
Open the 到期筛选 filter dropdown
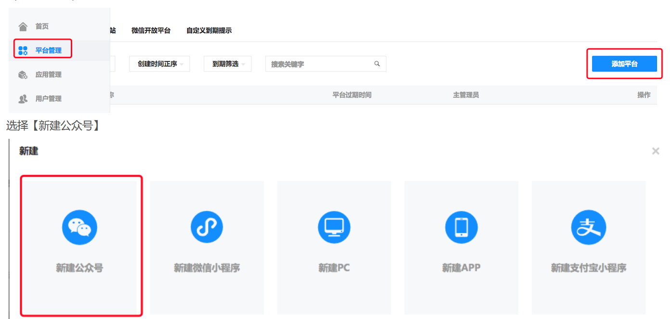click(x=227, y=64)
